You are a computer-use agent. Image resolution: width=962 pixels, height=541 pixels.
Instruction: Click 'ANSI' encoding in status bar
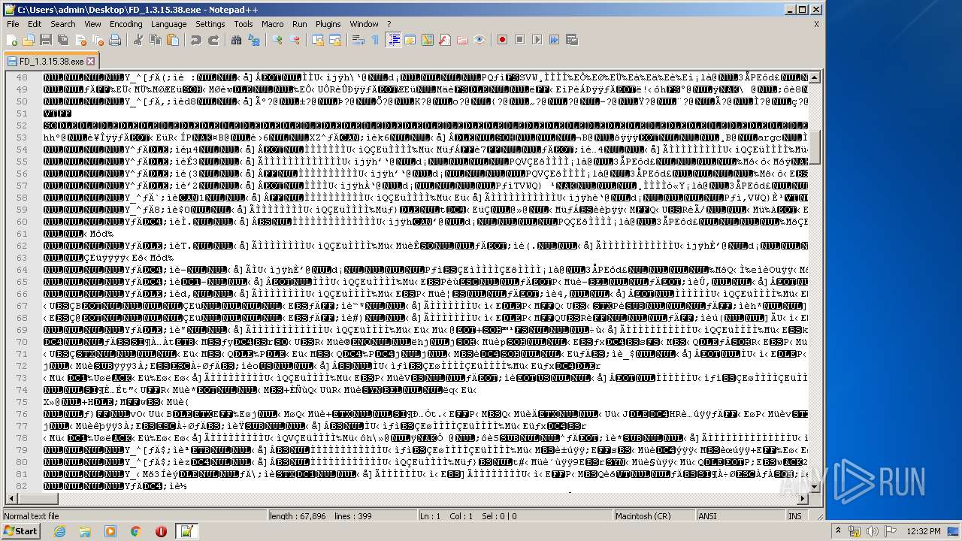point(740,516)
